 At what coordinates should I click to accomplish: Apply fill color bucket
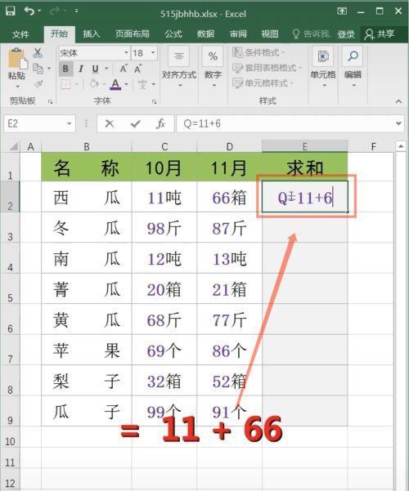click(93, 84)
